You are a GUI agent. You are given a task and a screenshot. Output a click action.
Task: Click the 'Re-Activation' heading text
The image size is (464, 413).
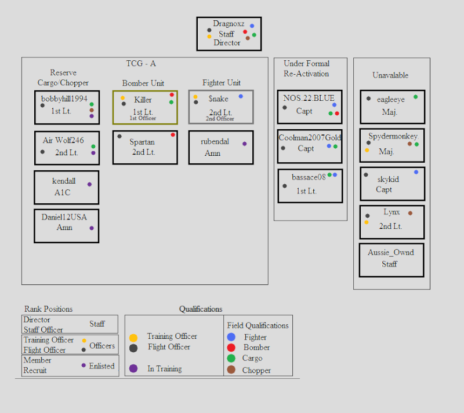pos(306,74)
